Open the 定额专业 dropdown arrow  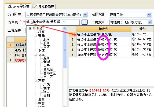149,15
